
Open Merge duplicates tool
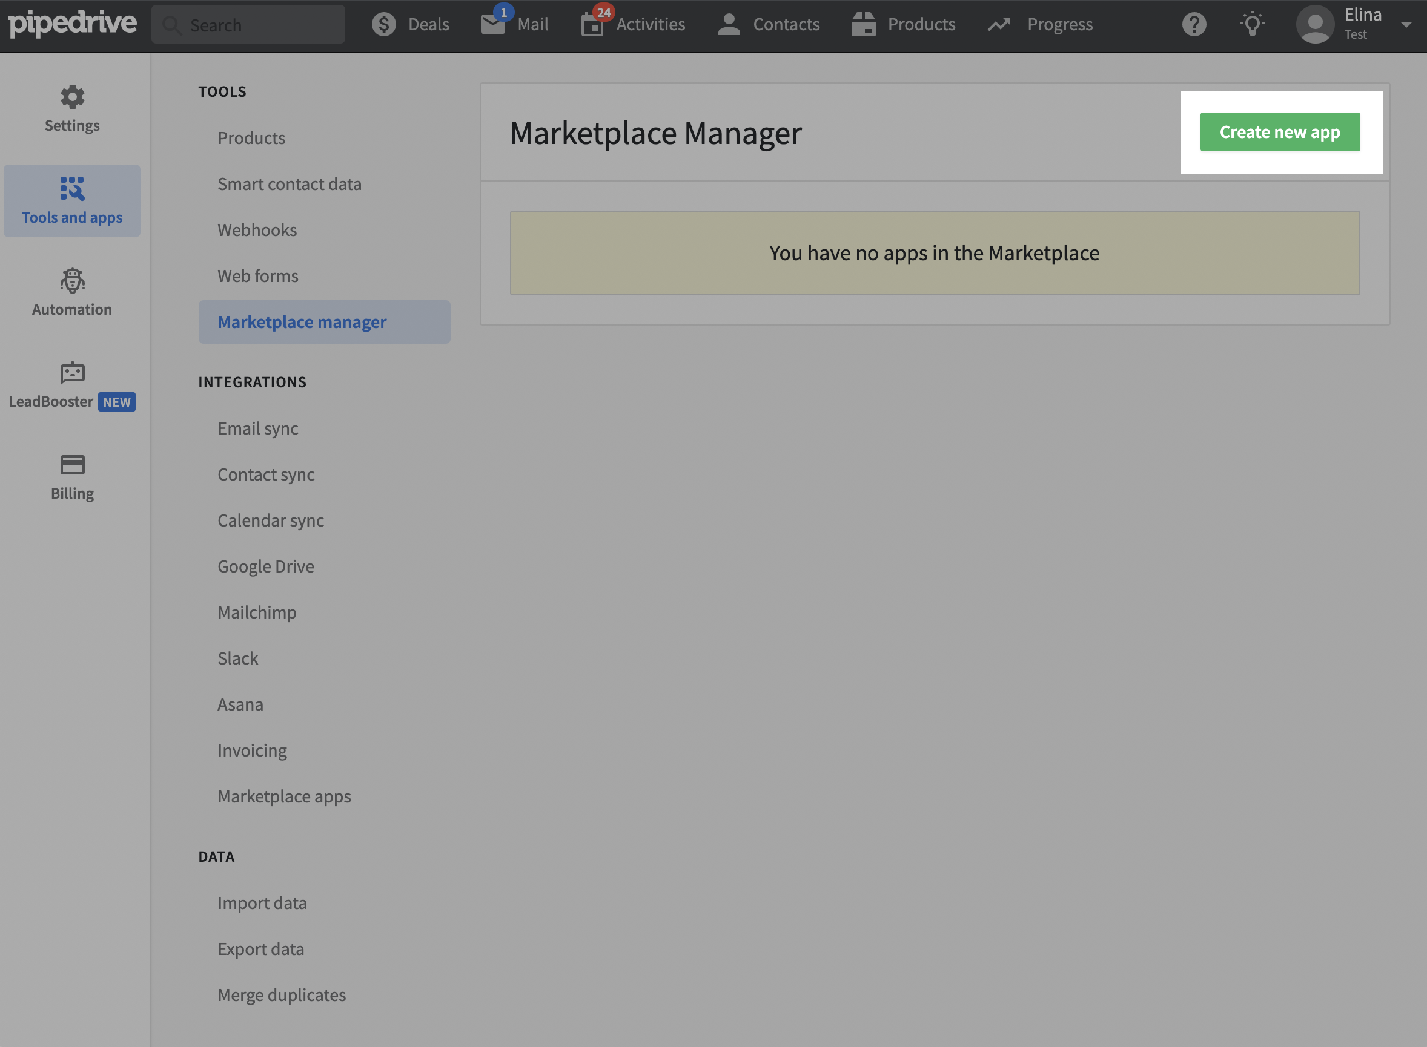tap(282, 994)
